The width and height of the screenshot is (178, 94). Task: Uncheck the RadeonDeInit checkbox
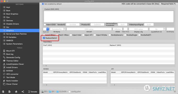click(x=44, y=38)
